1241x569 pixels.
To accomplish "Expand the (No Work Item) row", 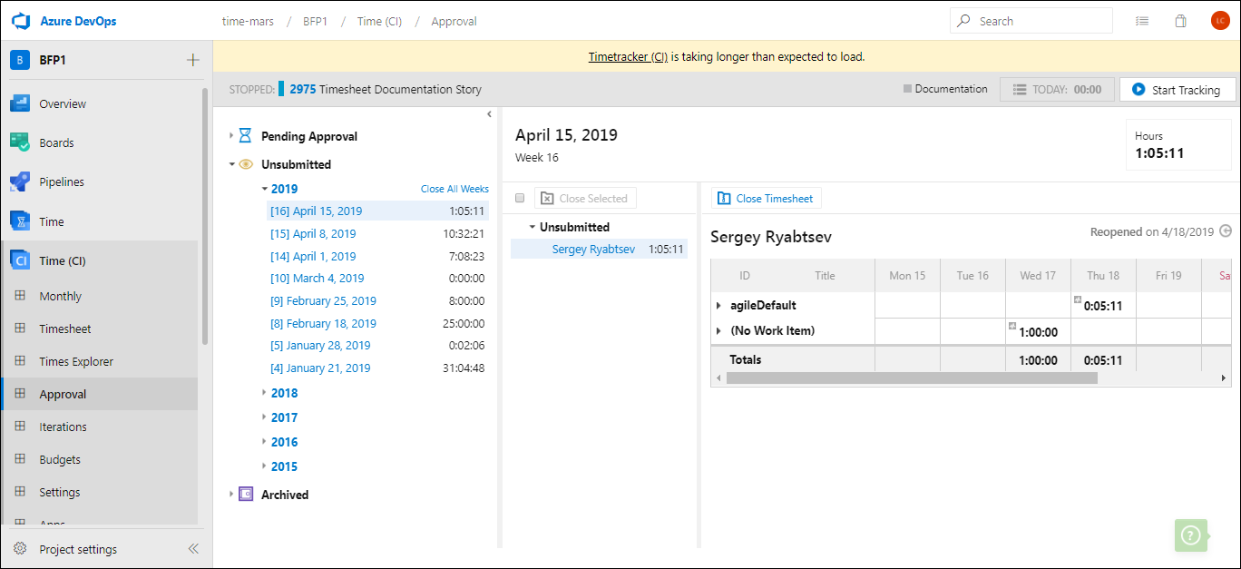I will point(718,331).
